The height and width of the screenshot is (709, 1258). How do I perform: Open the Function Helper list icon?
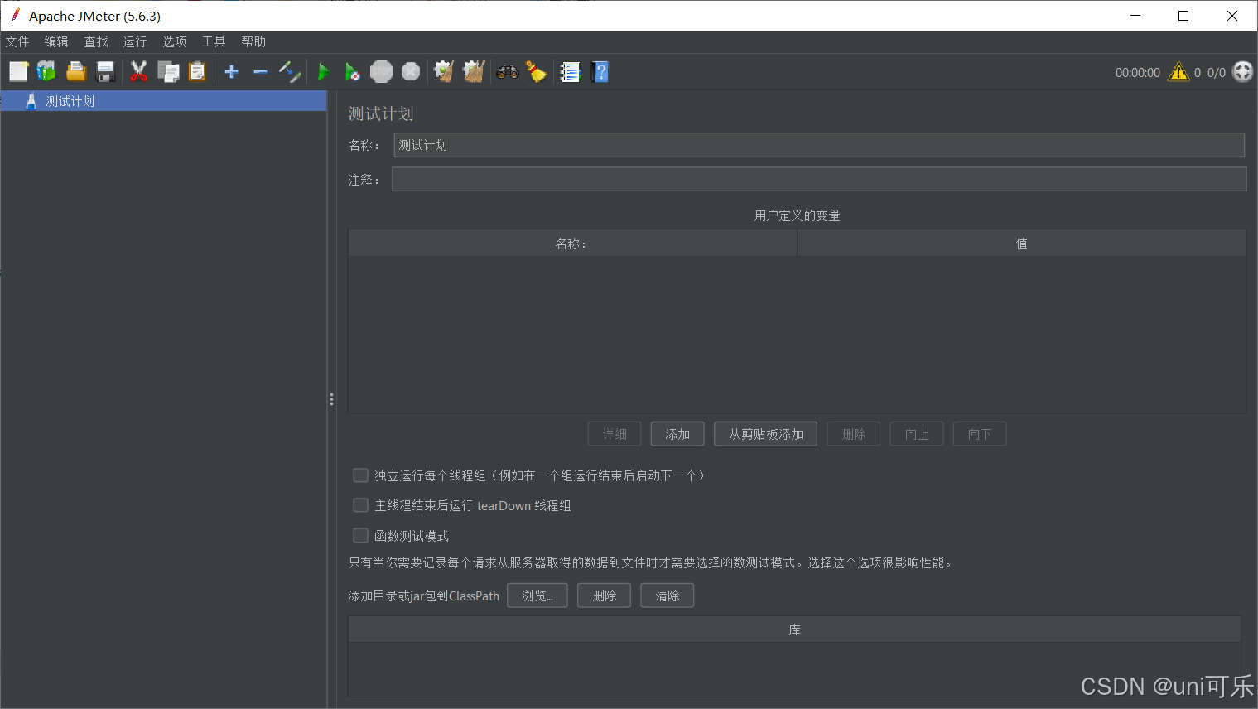pyautogui.click(x=571, y=72)
